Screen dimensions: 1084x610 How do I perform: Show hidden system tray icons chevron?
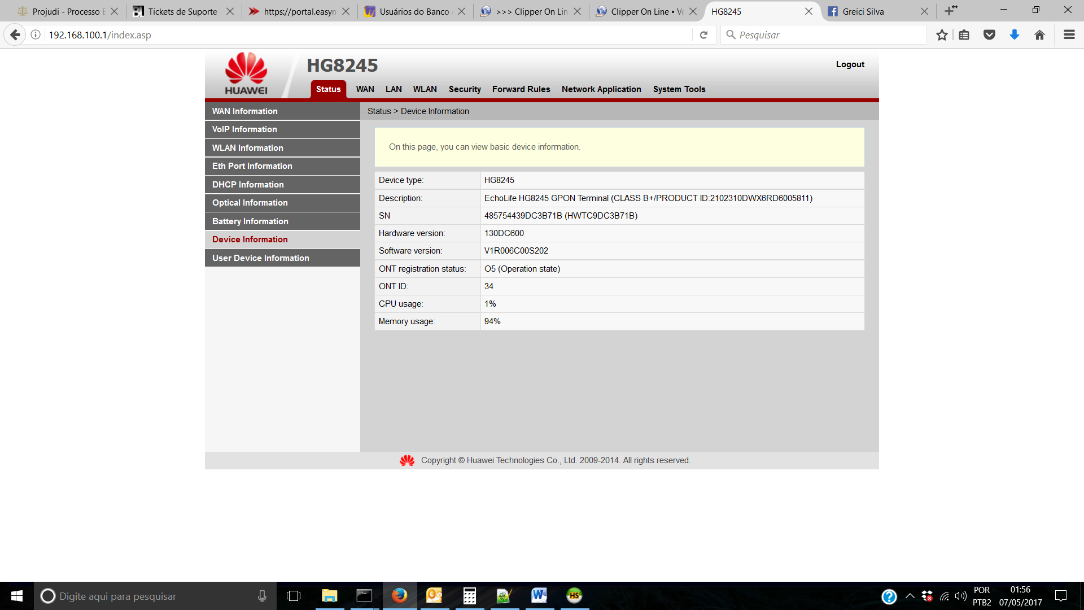coord(910,596)
